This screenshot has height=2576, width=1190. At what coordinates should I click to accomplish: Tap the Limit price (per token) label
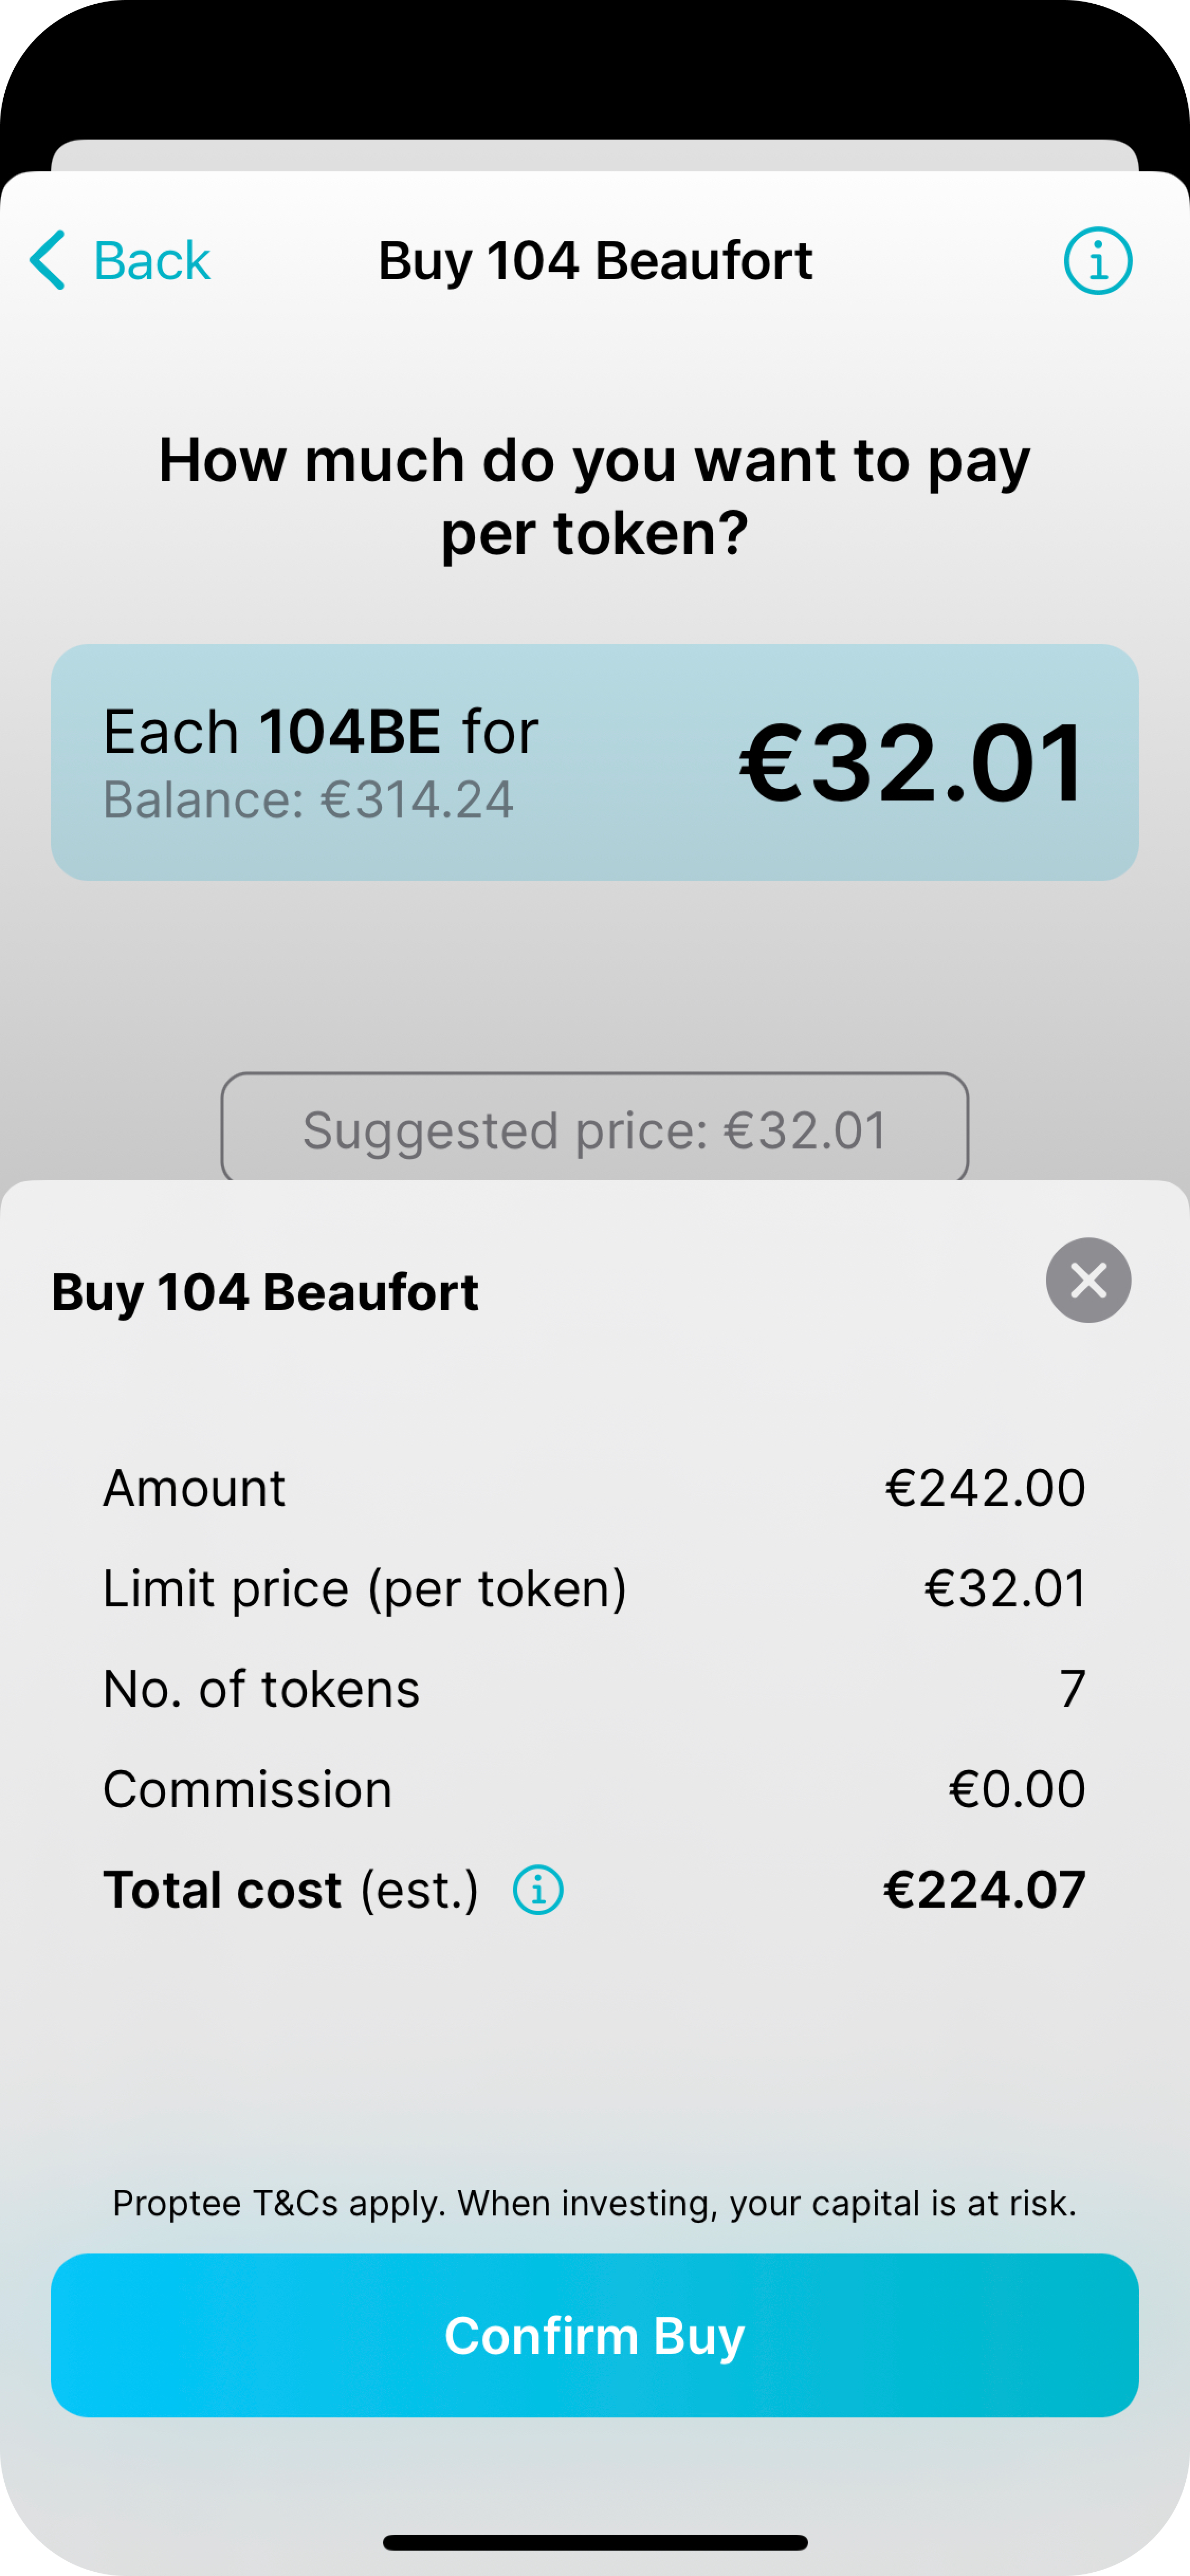click(365, 1588)
